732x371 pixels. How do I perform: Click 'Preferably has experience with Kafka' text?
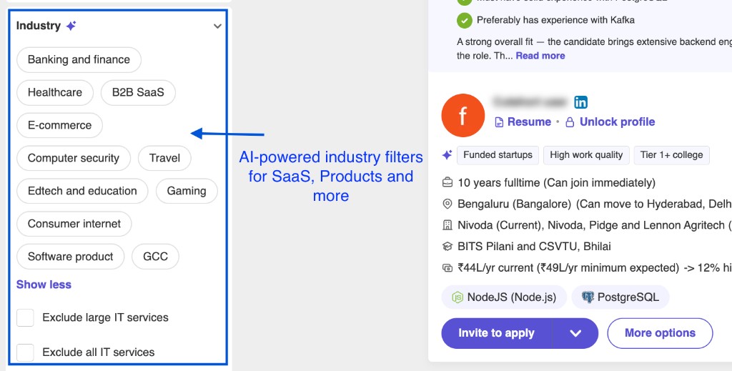[555, 20]
